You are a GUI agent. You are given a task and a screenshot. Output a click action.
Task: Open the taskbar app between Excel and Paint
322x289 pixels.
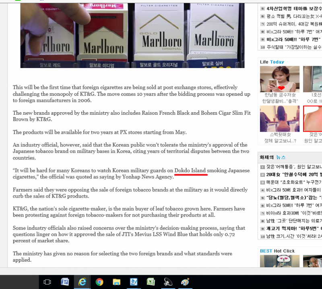pyautogui.click(x=168, y=282)
